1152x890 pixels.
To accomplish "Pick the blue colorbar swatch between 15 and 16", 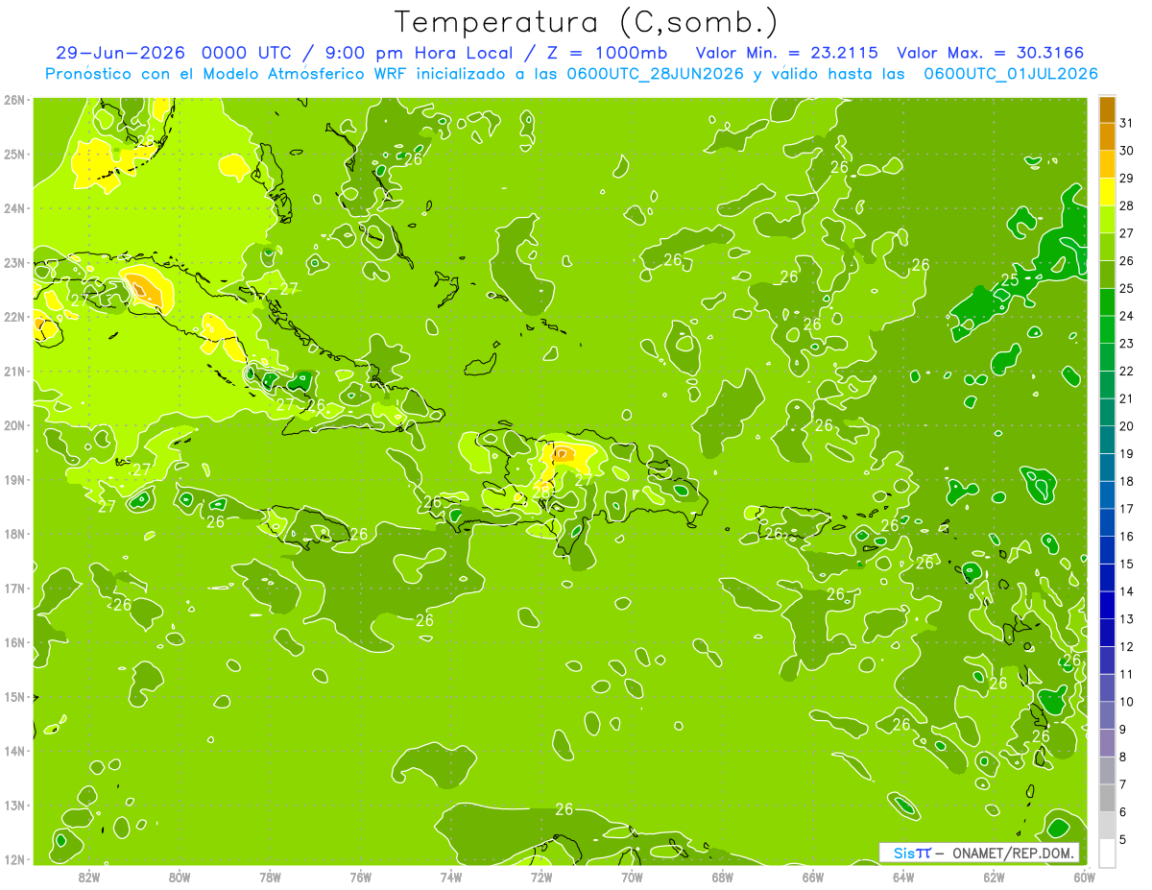I will (1107, 550).
